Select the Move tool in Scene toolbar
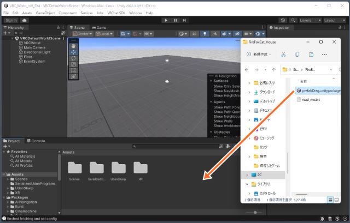This screenshot has height=223, width=350. point(73,52)
